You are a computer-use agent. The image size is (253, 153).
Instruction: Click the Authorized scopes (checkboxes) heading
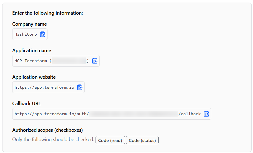tap(47, 130)
